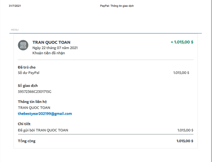Click the Chi tiết heading

(24, 124)
